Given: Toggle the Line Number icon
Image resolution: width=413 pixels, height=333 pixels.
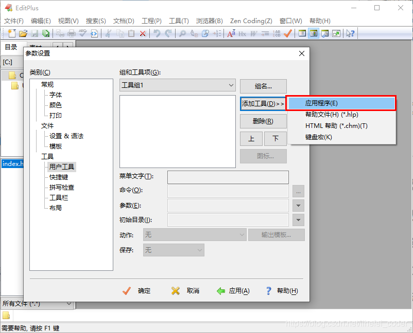Looking at the screenshot, I should [277, 33].
